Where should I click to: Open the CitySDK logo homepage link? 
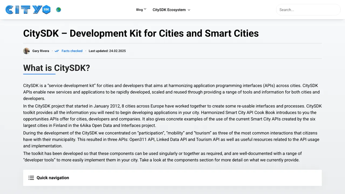28,10
